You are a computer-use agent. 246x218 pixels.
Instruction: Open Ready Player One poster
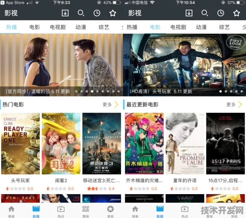[20, 143]
